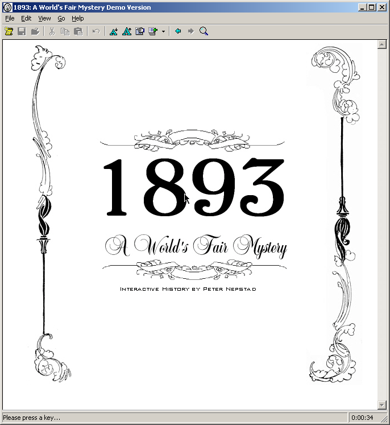Click the cut scissors icon
Image resolution: width=390 pixels, height=425 pixels.
tap(52, 31)
